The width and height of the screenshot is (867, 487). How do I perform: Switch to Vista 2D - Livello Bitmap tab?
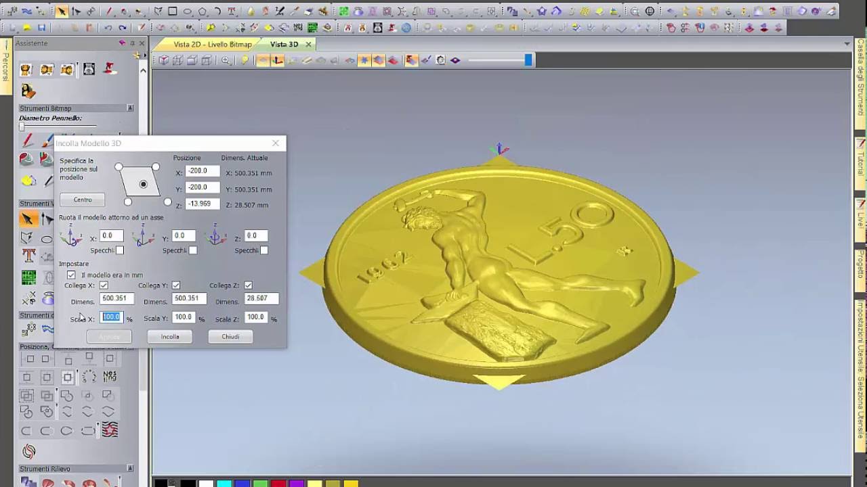212,44
